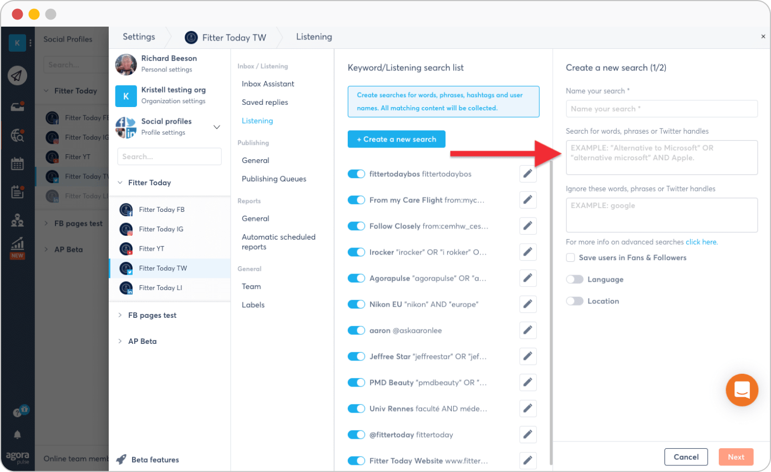Click the Beta features rocket icon

click(121, 459)
